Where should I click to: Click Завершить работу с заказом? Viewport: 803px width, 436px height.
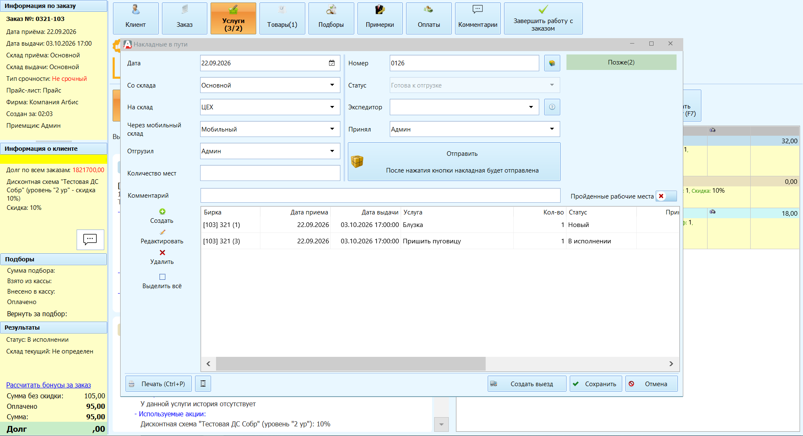click(x=543, y=18)
